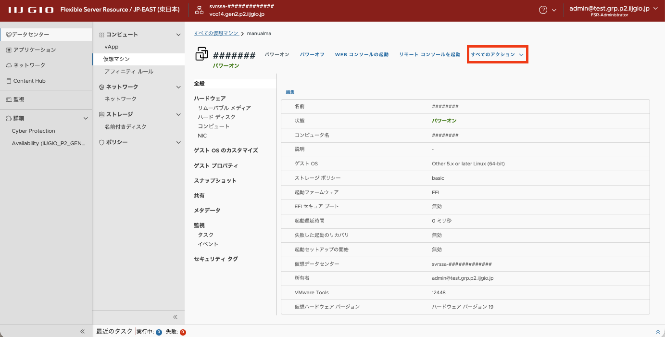Collapse the コンピュート section

[178, 35]
